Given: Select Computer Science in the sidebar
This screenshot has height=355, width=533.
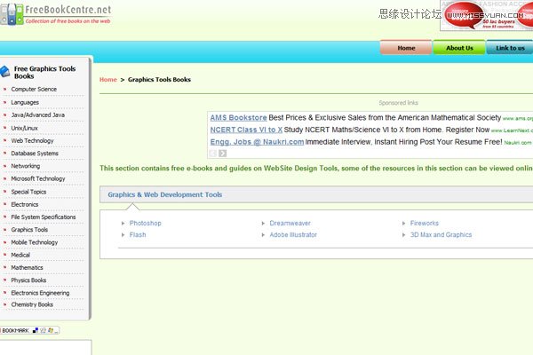Looking at the screenshot, I should 34,89.
